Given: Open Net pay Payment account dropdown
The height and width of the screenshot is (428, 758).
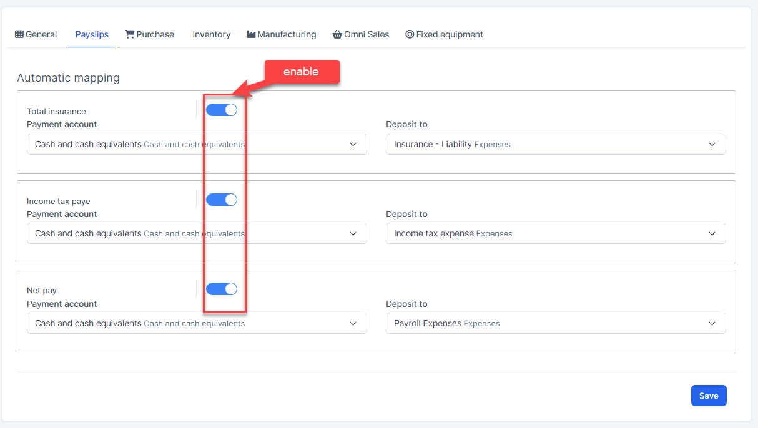Looking at the screenshot, I should tap(197, 323).
